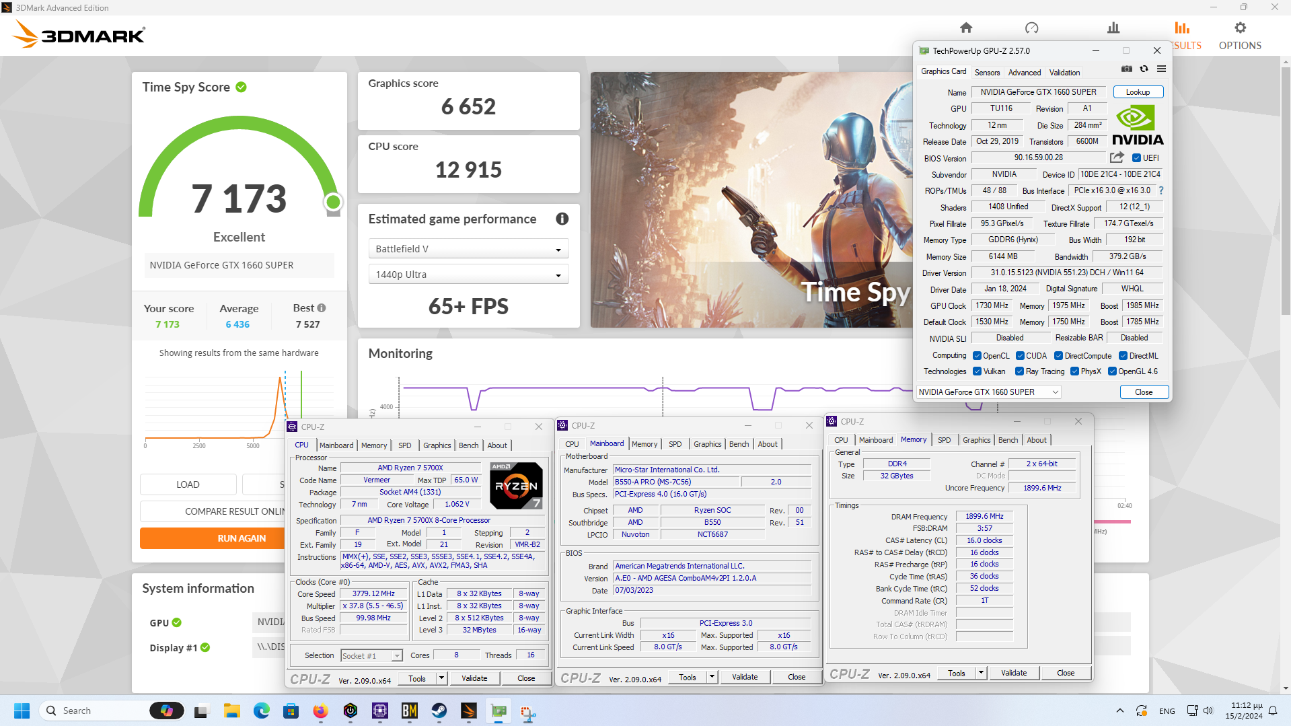Click the LOAD button in 3DMark
Viewport: 1291px width, 726px height.
[188, 484]
